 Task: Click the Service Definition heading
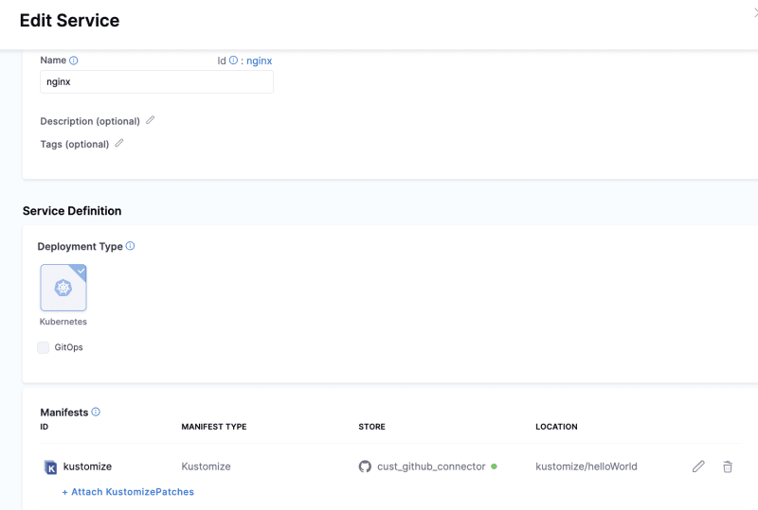click(x=72, y=211)
